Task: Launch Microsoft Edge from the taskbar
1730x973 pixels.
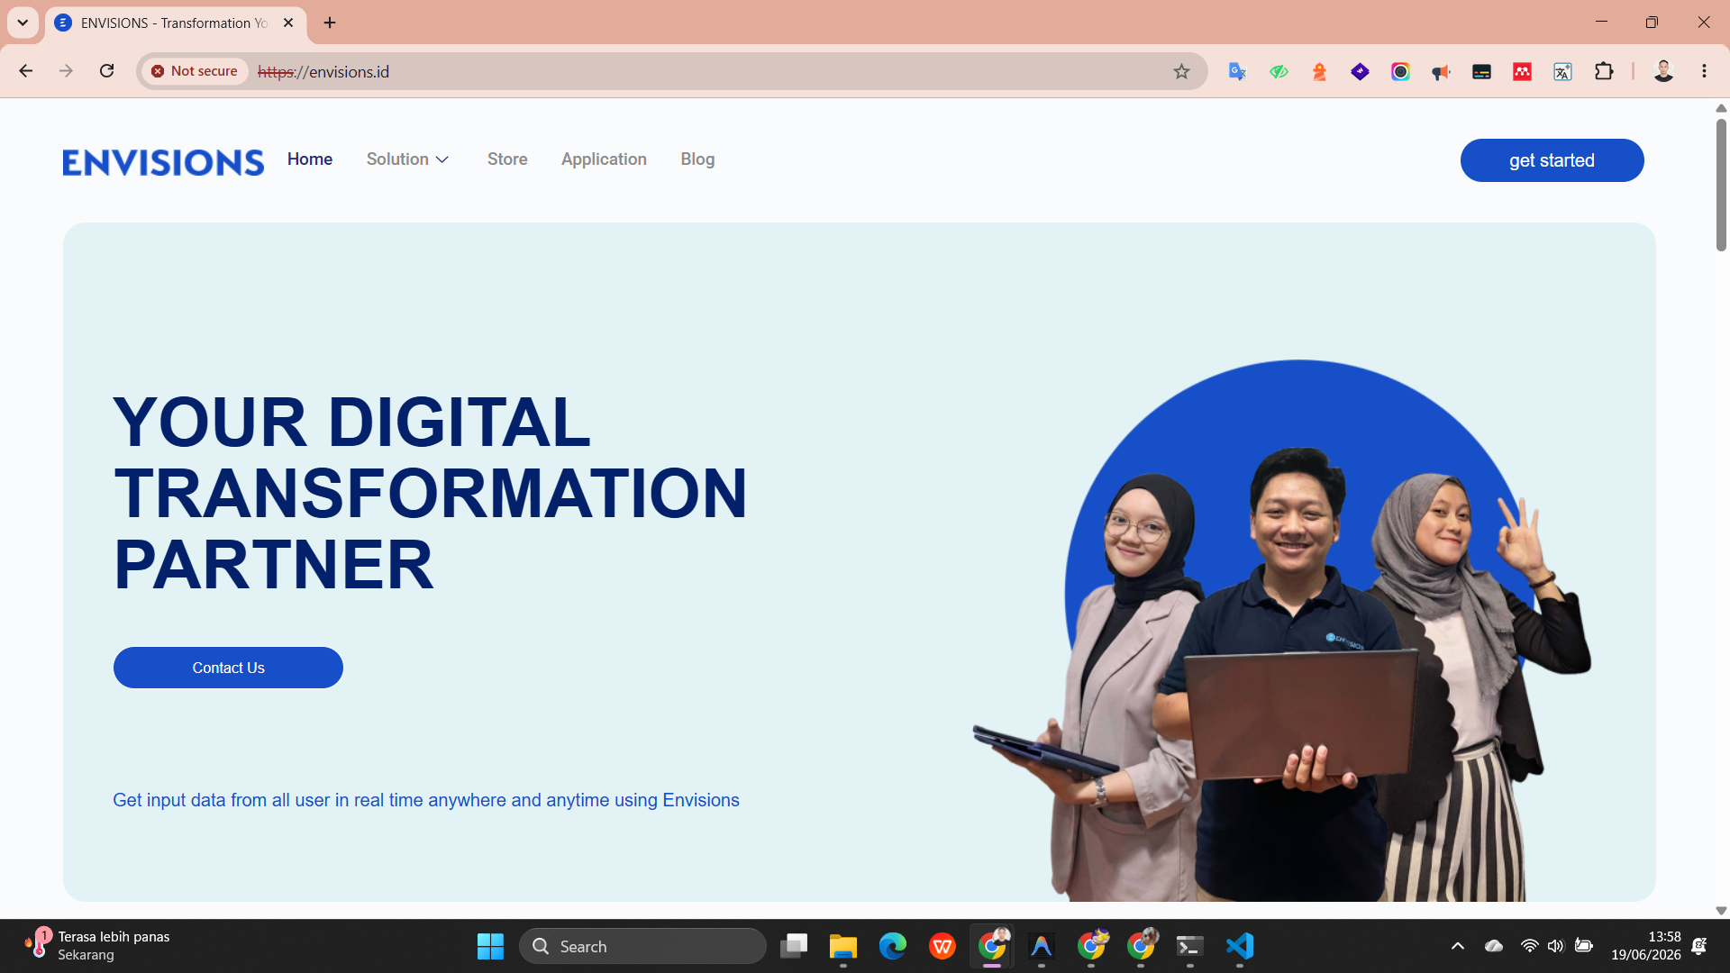Action: coord(893,946)
